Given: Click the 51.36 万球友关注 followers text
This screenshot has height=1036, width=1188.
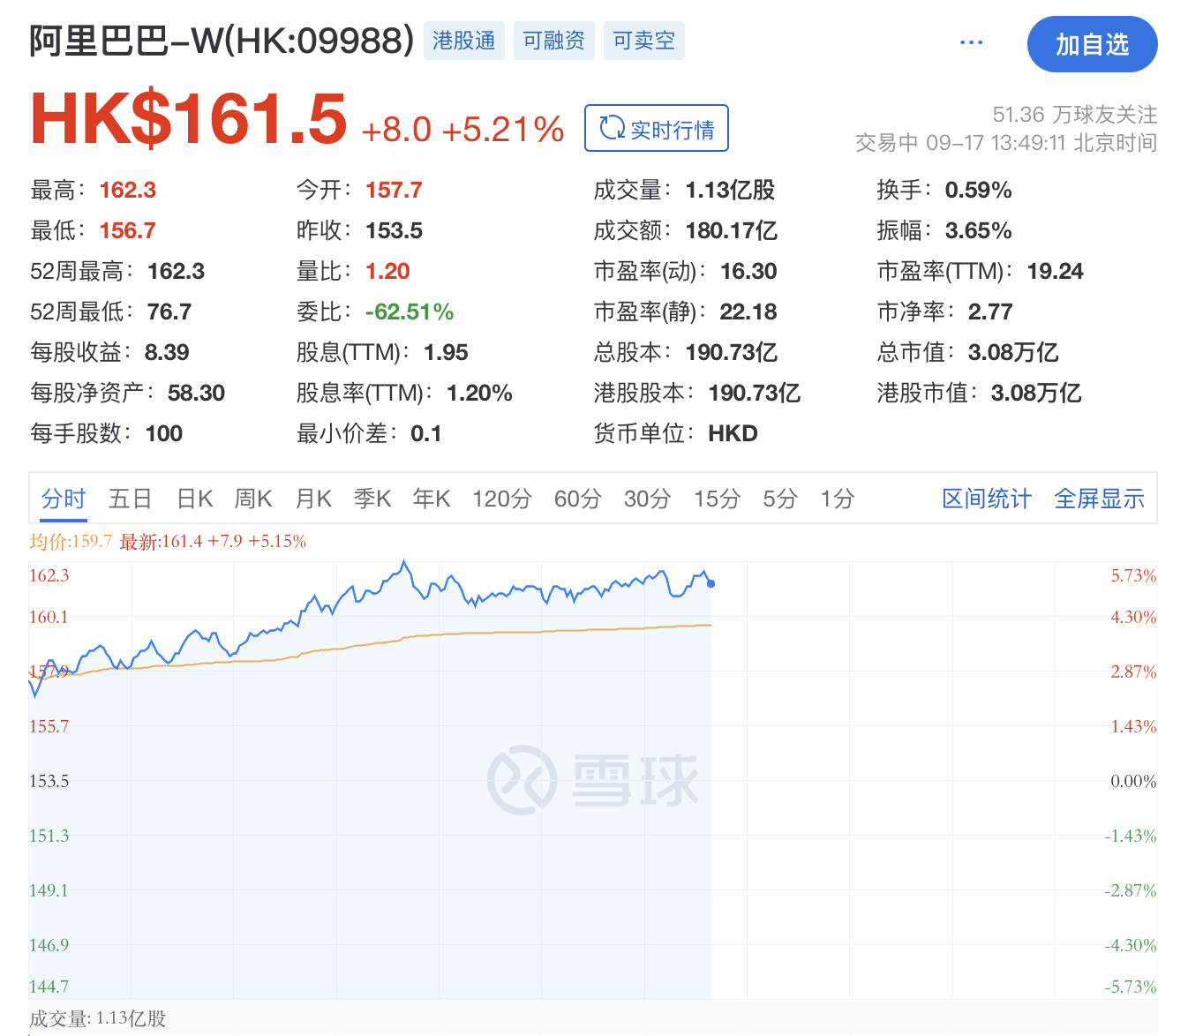Looking at the screenshot, I should [x=1075, y=115].
